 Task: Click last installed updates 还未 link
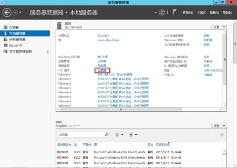pos(206,35)
